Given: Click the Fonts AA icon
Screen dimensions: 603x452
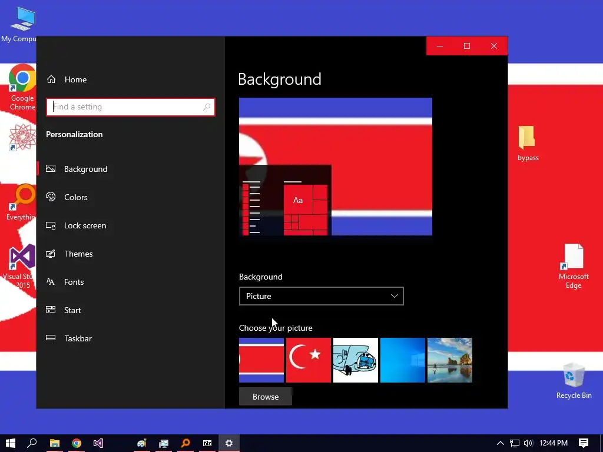Looking at the screenshot, I should (51, 281).
